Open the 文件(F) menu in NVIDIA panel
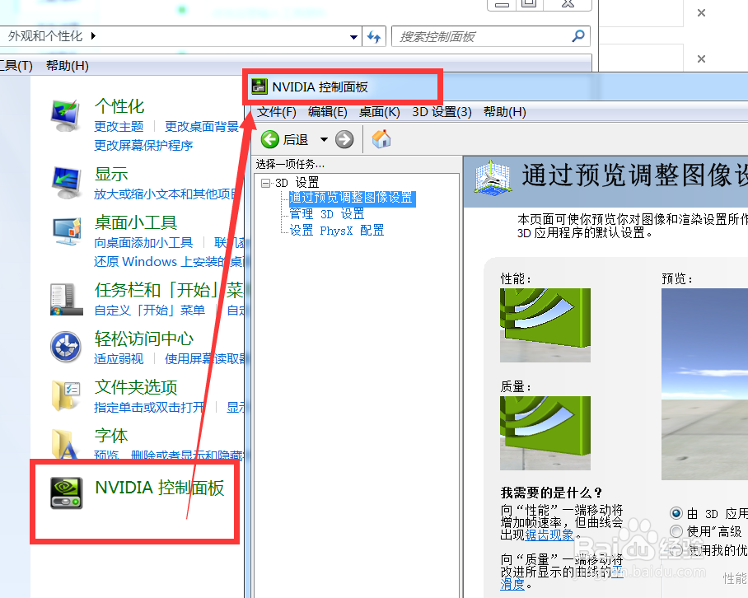 pos(277,112)
